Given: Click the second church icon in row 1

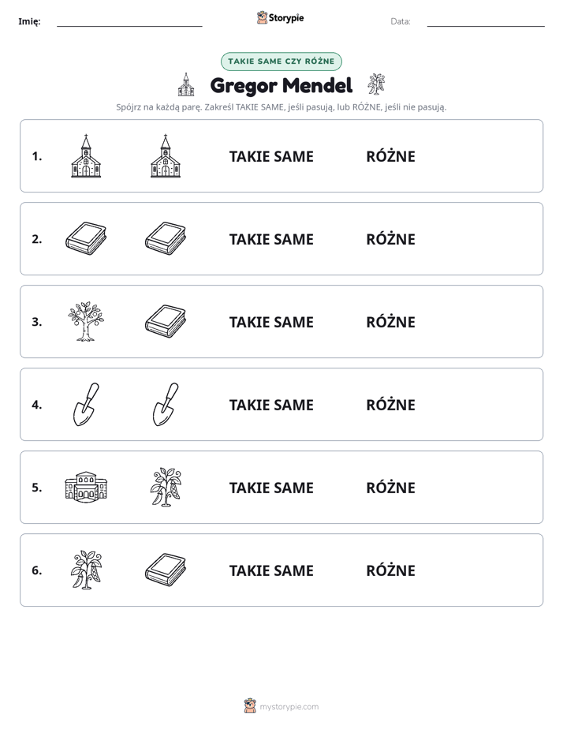Looking at the screenshot, I should point(166,156).
